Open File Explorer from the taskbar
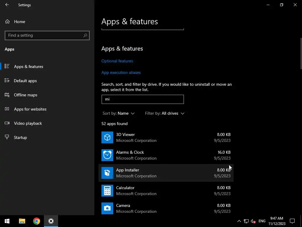Screen dimensions: 302x227 [22, 221]
